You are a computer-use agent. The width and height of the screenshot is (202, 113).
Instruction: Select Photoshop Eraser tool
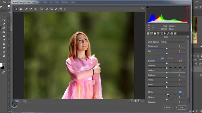click(x=4, y=40)
